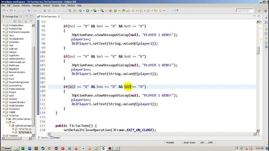269x151 pixels.
Task: Click the green Run button in the toolbar
Action: click(x=87, y=11)
